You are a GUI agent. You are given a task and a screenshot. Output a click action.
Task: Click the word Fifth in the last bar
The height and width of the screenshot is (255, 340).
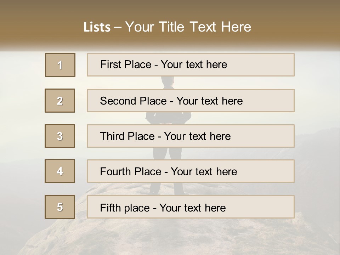pyautogui.click(x=110, y=208)
